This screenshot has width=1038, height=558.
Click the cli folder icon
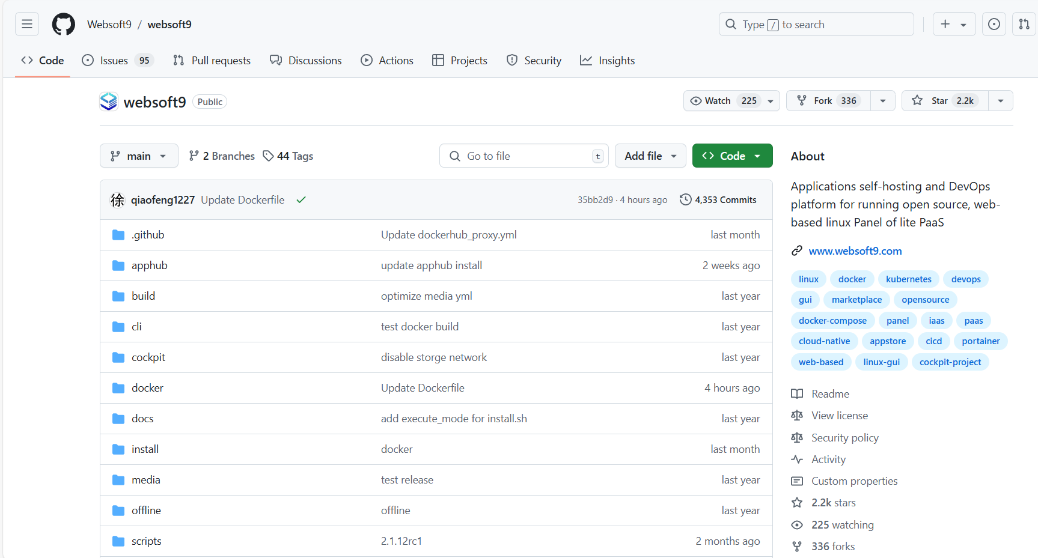coord(118,327)
